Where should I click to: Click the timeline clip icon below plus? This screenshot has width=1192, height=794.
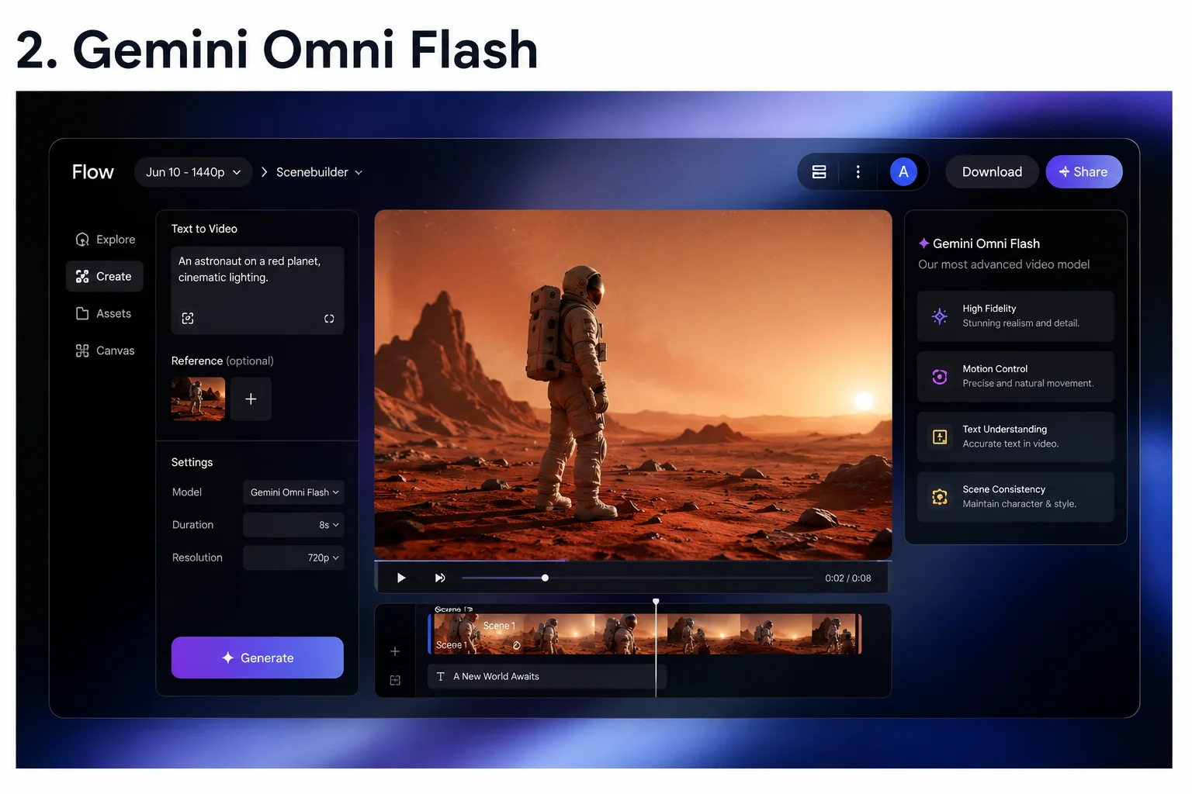395,680
